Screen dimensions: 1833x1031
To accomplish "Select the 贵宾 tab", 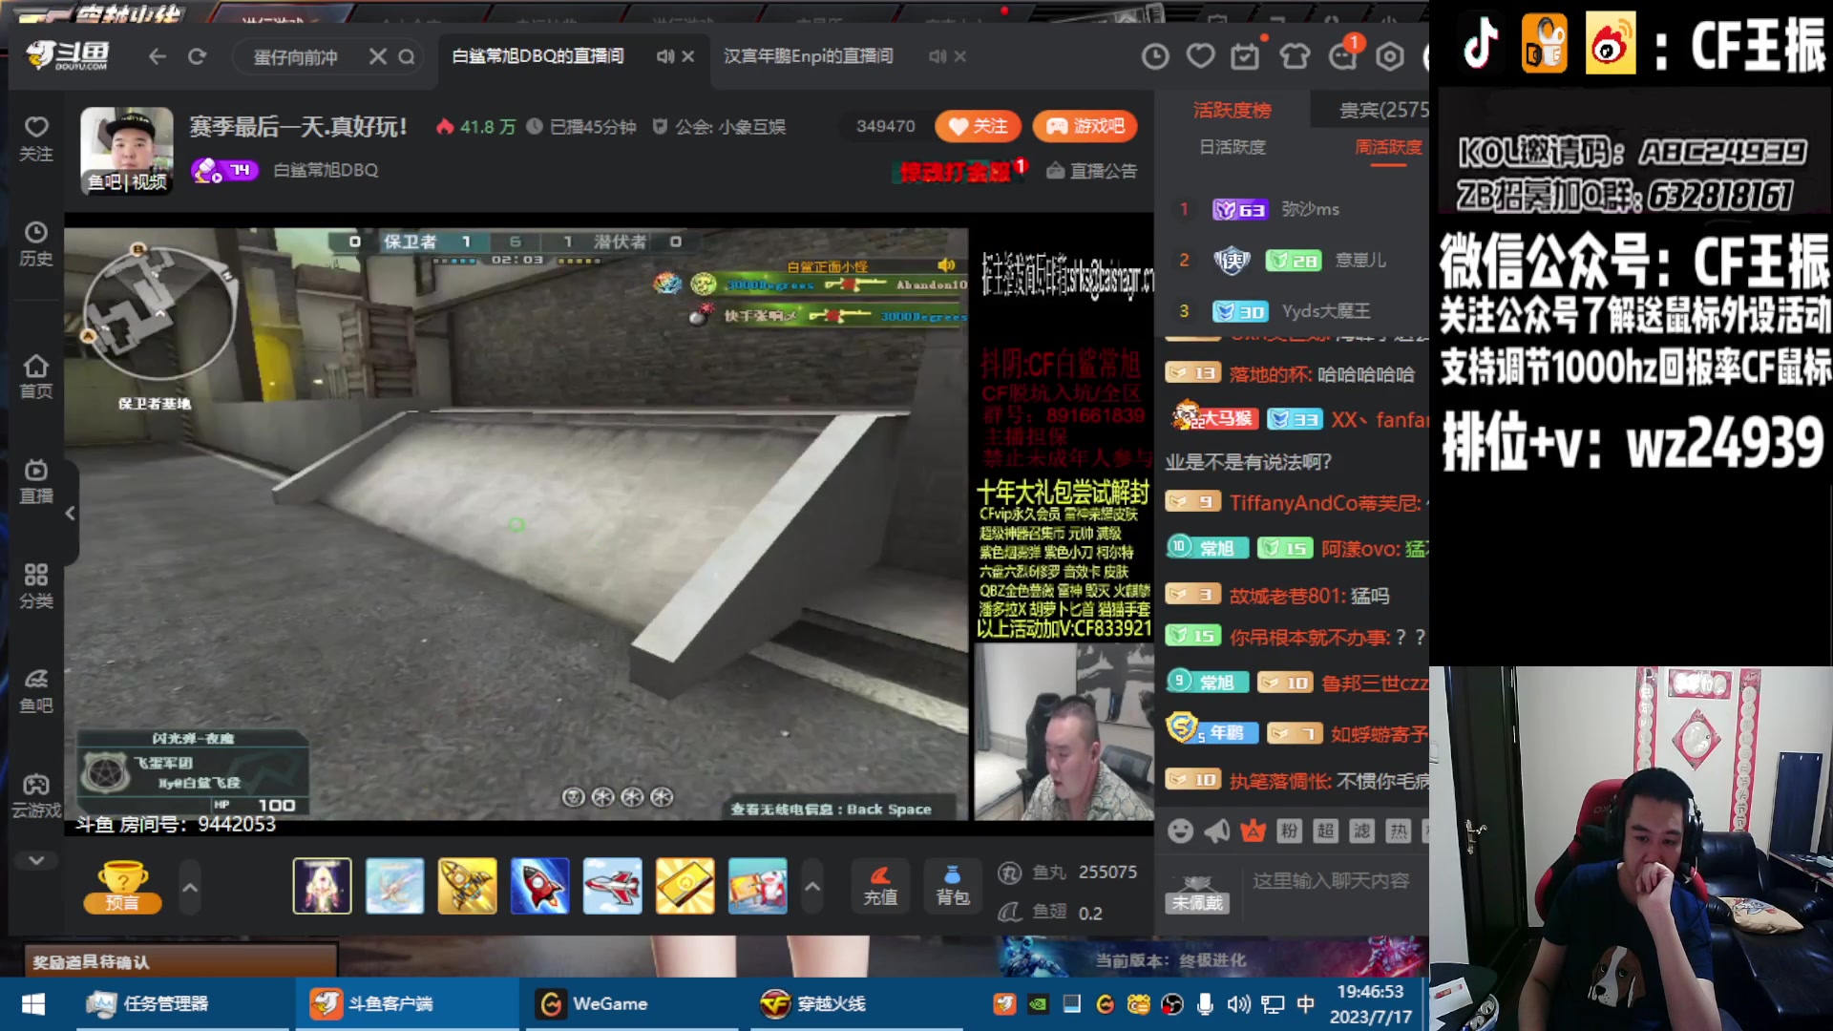I will pyautogui.click(x=1382, y=110).
